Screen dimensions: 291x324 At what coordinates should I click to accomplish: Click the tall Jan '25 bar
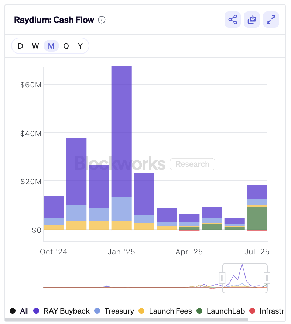(121, 148)
